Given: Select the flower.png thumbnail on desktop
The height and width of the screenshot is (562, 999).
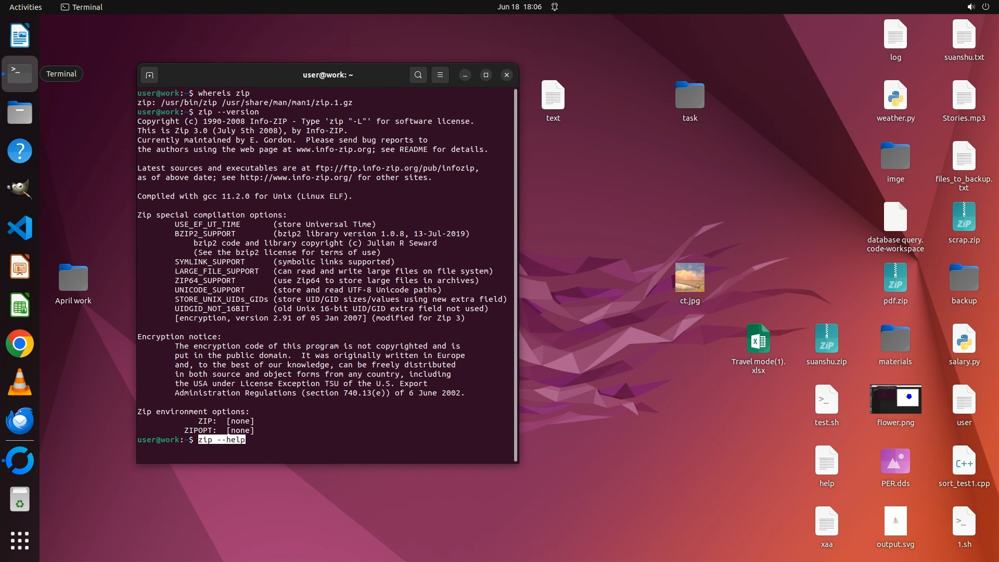Looking at the screenshot, I should [x=895, y=400].
